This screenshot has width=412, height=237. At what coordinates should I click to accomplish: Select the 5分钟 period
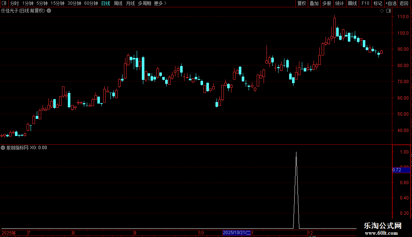(42, 3)
